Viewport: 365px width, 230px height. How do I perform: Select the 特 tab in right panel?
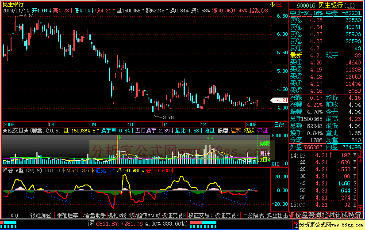pos(352,215)
